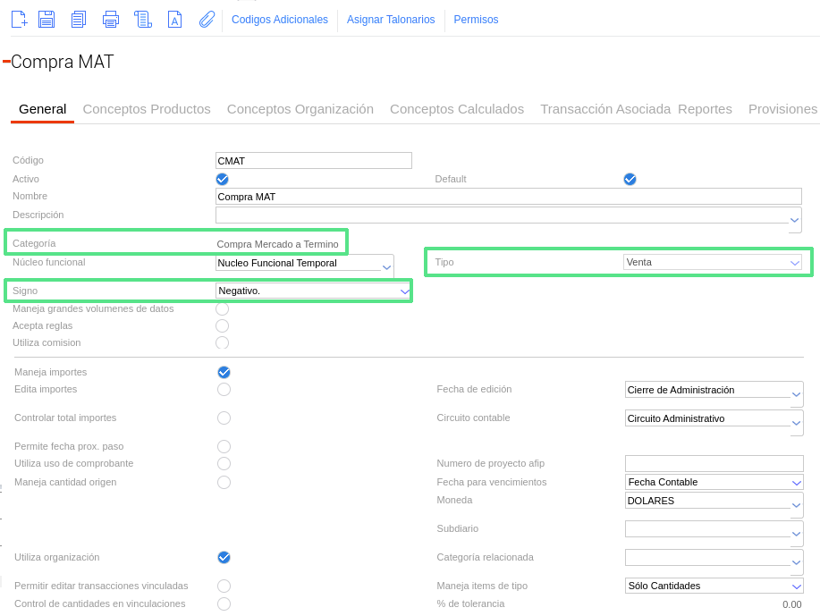Image resolution: width=820 pixels, height=616 pixels.
Task: Expand the Moneda dropdown showing DOLARES
Action: 796,505
